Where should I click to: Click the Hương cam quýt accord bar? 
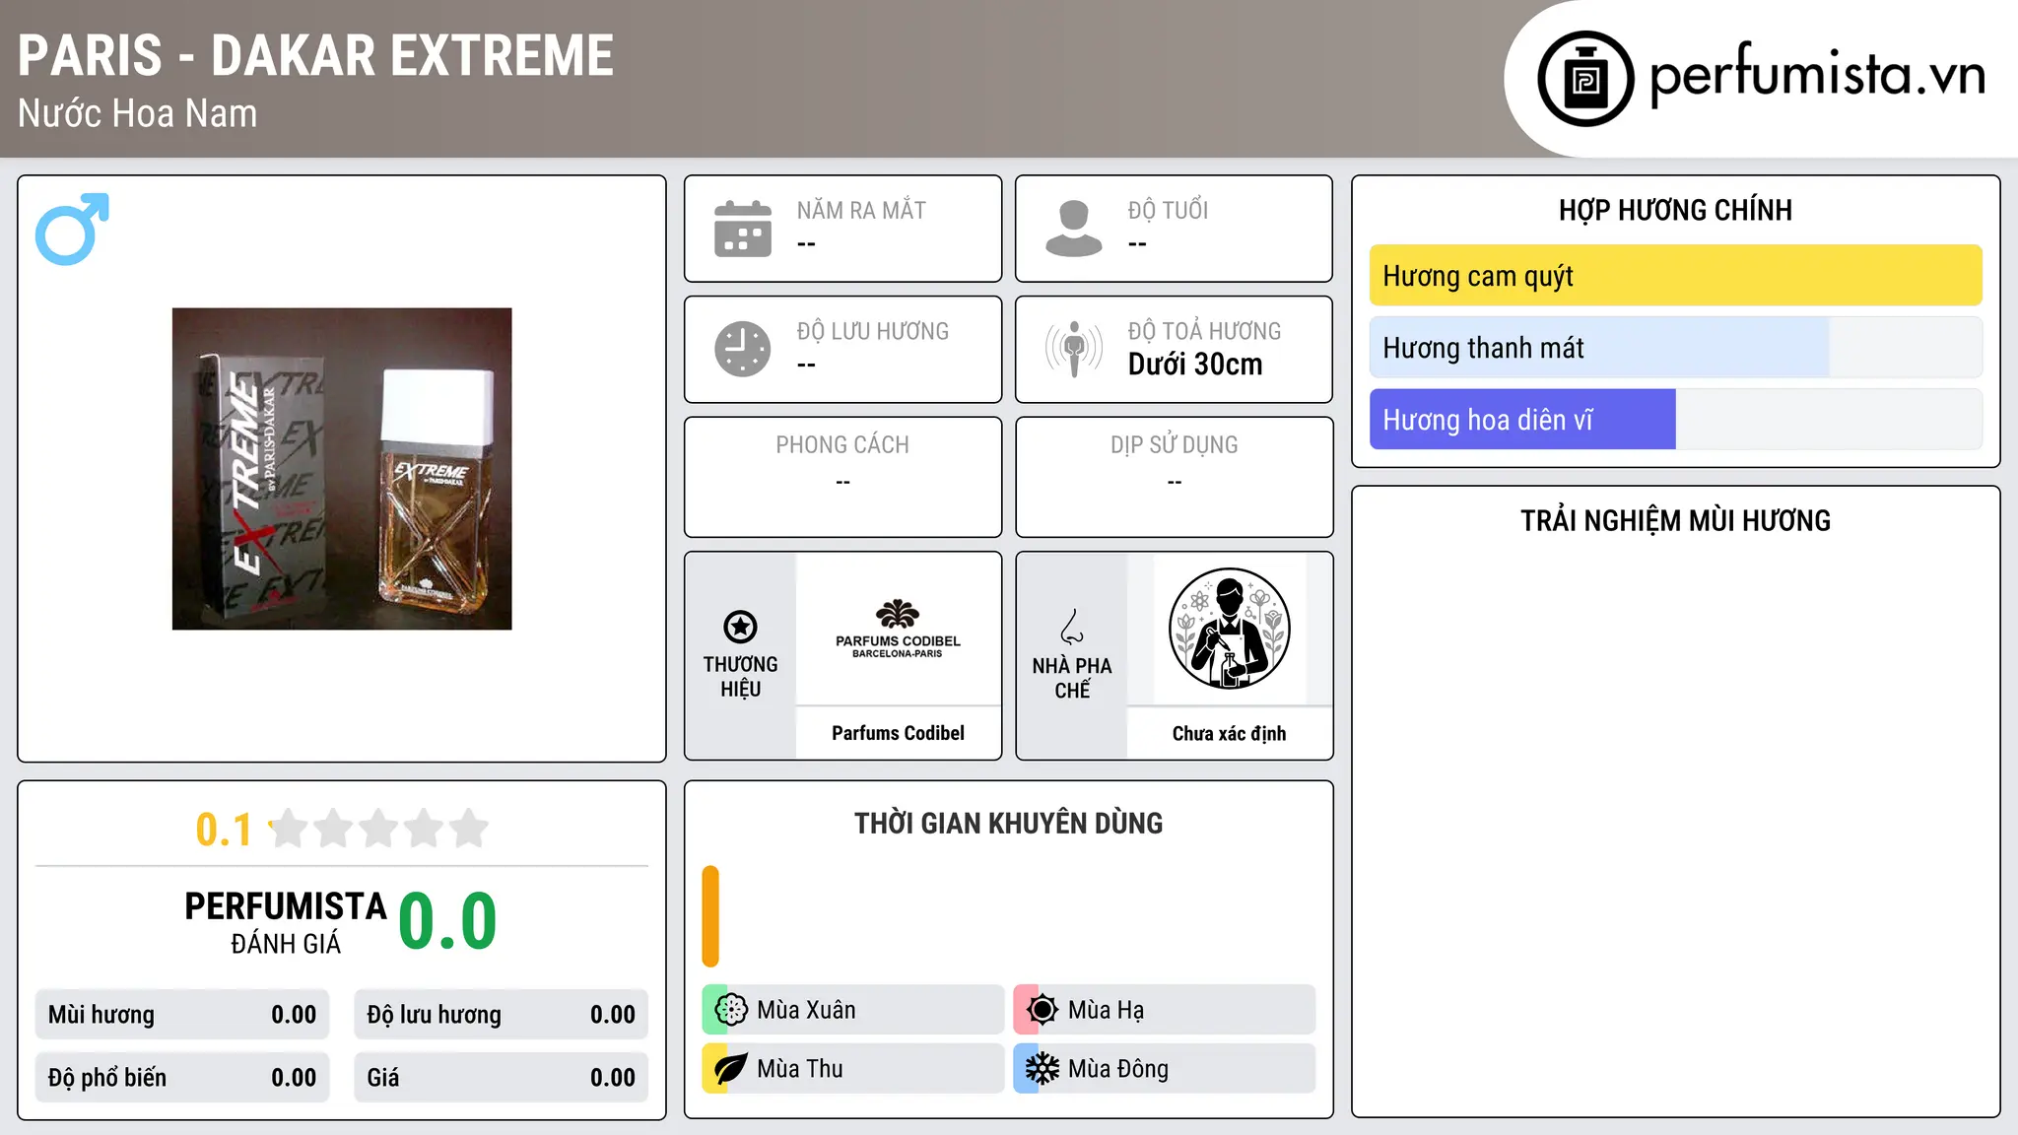click(x=1675, y=276)
